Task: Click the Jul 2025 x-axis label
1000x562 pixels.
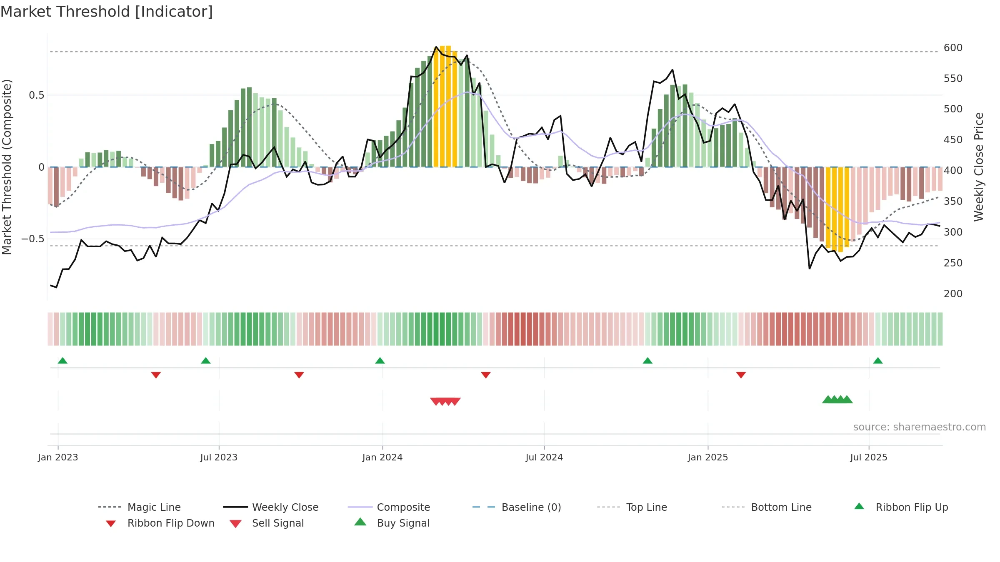Action: point(869,457)
